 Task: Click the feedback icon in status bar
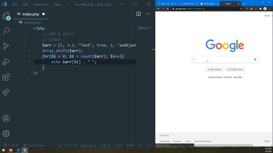140,145
